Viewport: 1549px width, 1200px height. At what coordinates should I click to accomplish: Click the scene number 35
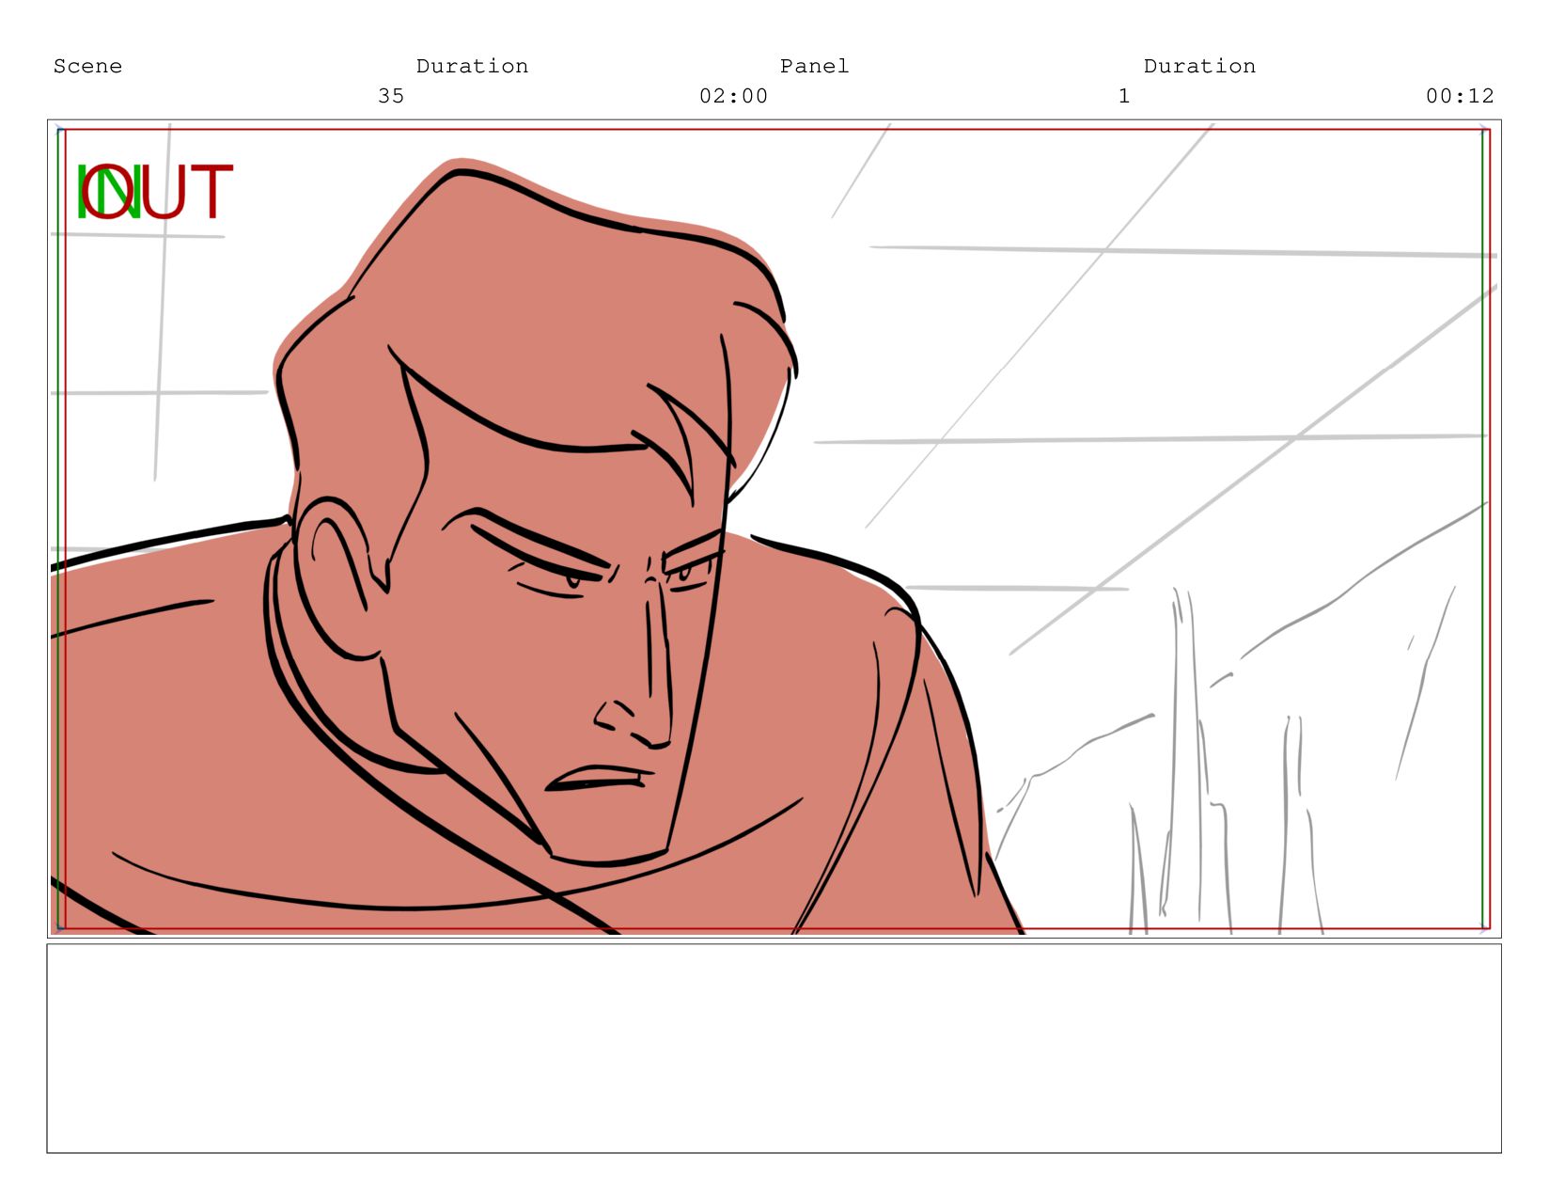[391, 96]
